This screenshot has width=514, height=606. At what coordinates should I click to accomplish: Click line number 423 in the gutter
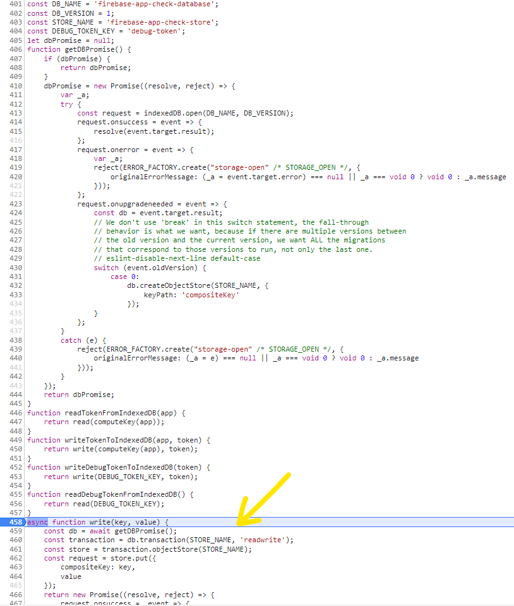tap(16, 204)
